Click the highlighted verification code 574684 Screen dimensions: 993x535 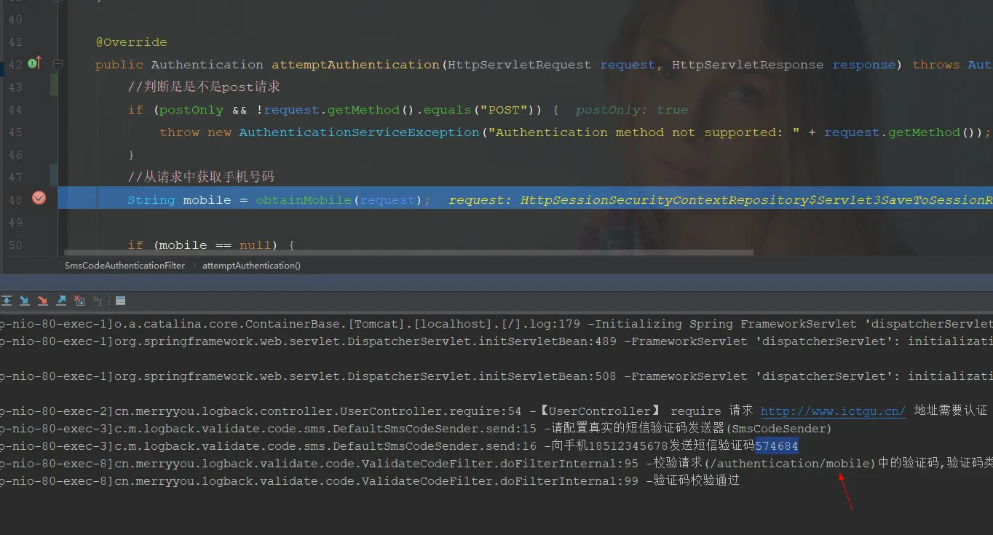click(x=777, y=446)
